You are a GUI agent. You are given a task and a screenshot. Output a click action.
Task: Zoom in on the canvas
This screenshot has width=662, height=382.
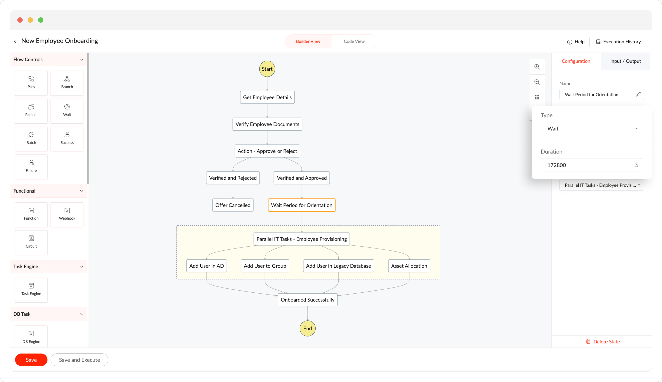pos(537,67)
